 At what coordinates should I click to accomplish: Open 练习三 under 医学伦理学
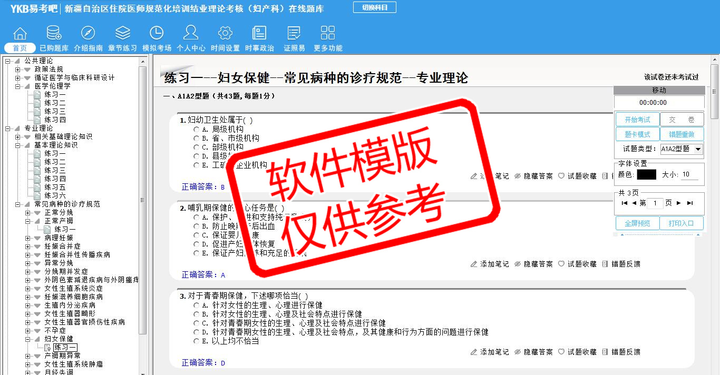[55, 111]
